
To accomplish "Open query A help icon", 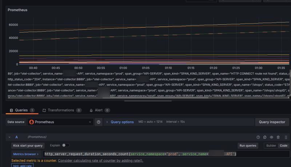I will tap(258, 137).
